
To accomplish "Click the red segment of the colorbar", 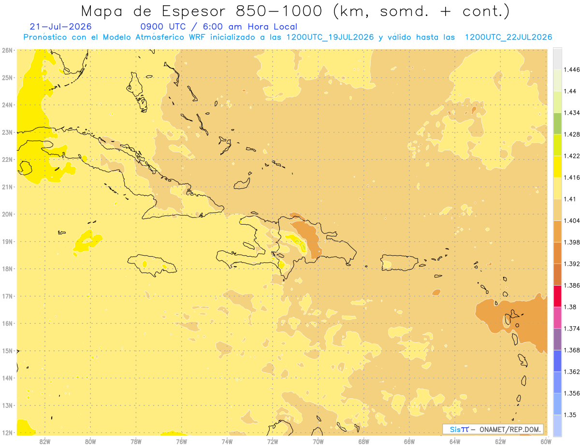I will pos(557,296).
